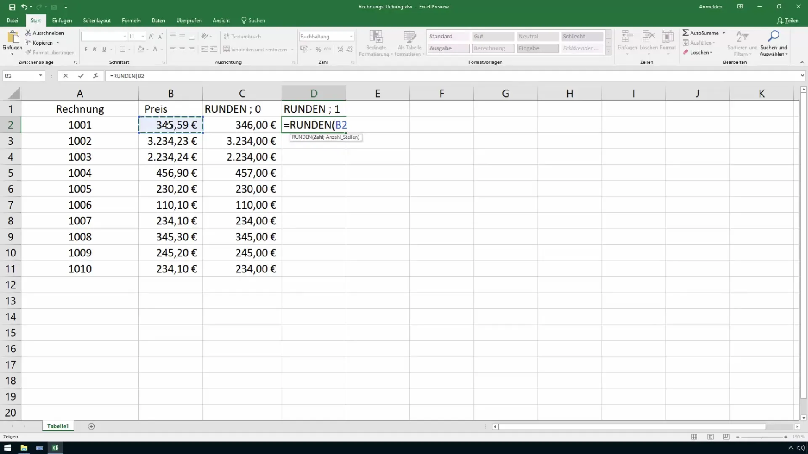Confirm formula with checkmark icon
The width and height of the screenshot is (808, 454).
coord(80,76)
